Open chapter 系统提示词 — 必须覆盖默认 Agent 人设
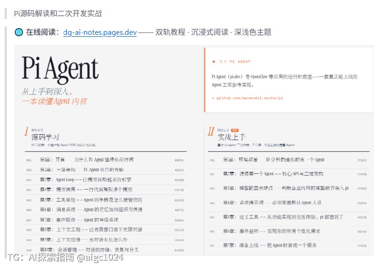This screenshot has width=383, height=266. 289,202
